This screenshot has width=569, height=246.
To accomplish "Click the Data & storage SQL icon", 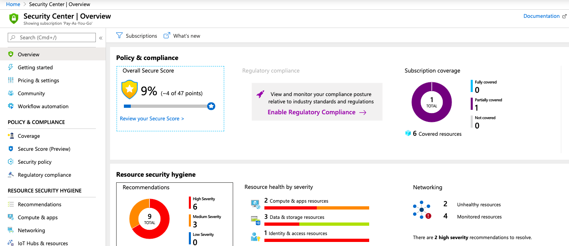I will (x=255, y=220).
